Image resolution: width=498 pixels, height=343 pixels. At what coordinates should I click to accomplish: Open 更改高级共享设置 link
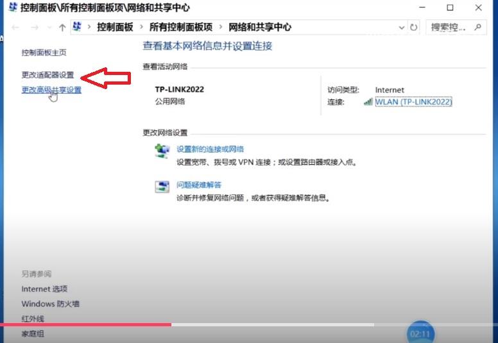(x=51, y=90)
